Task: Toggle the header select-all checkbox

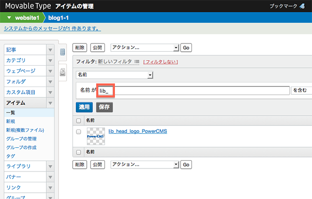Action: 79,121
